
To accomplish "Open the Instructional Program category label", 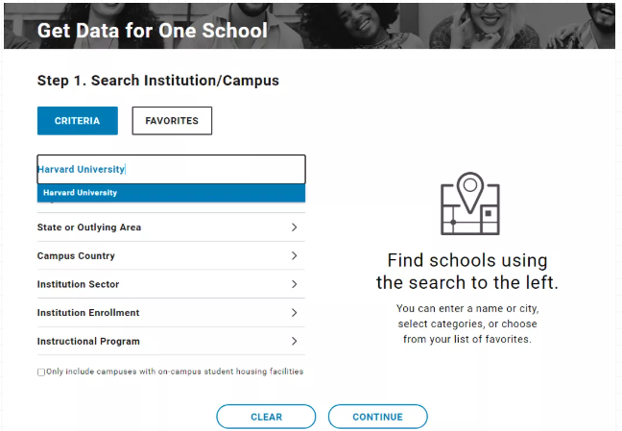I will pyautogui.click(x=88, y=341).
